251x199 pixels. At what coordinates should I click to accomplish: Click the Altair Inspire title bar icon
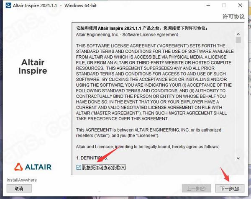coord(8,5)
